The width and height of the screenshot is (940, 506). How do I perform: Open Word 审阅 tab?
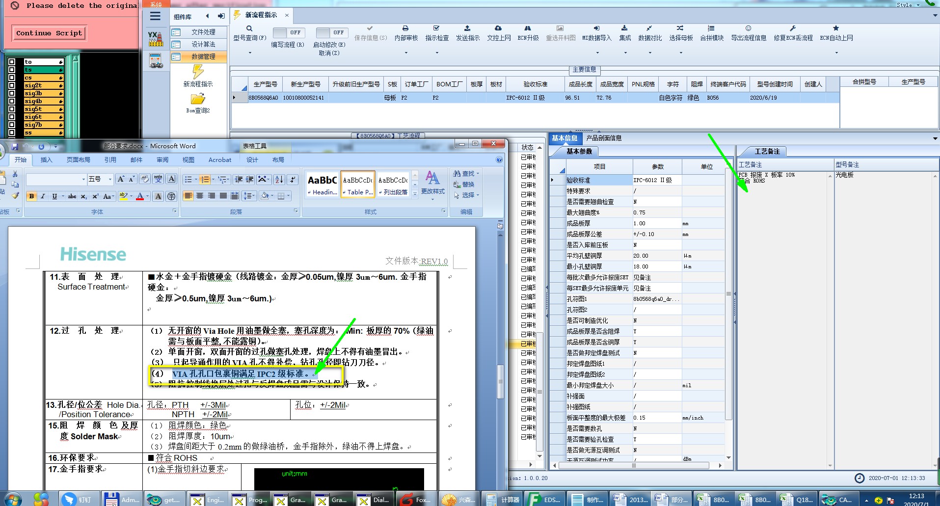[162, 160]
